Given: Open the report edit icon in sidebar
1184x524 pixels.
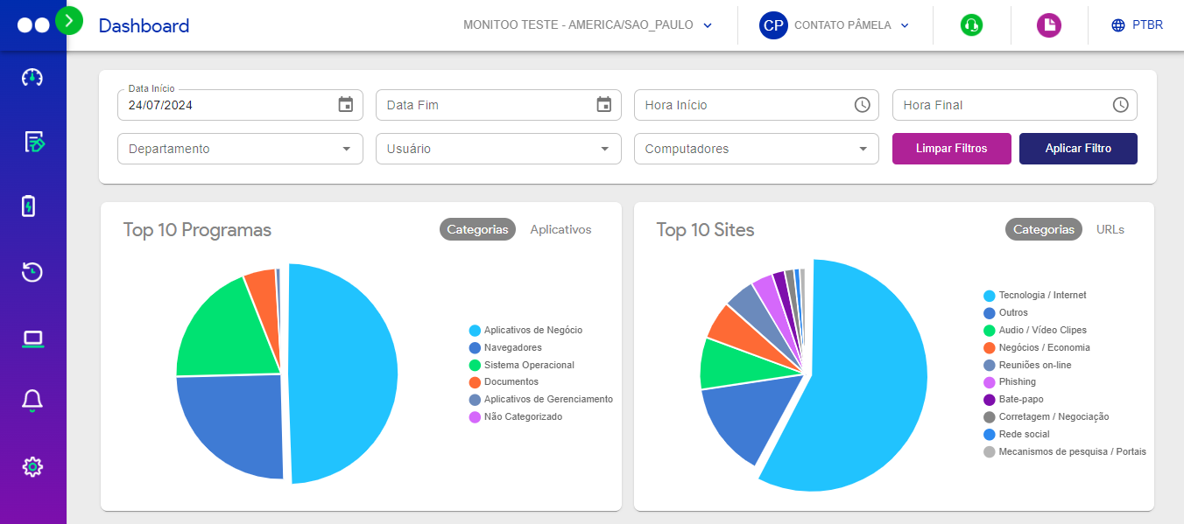Looking at the screenshot, I should pyautogui.click(x=33, y=142).
